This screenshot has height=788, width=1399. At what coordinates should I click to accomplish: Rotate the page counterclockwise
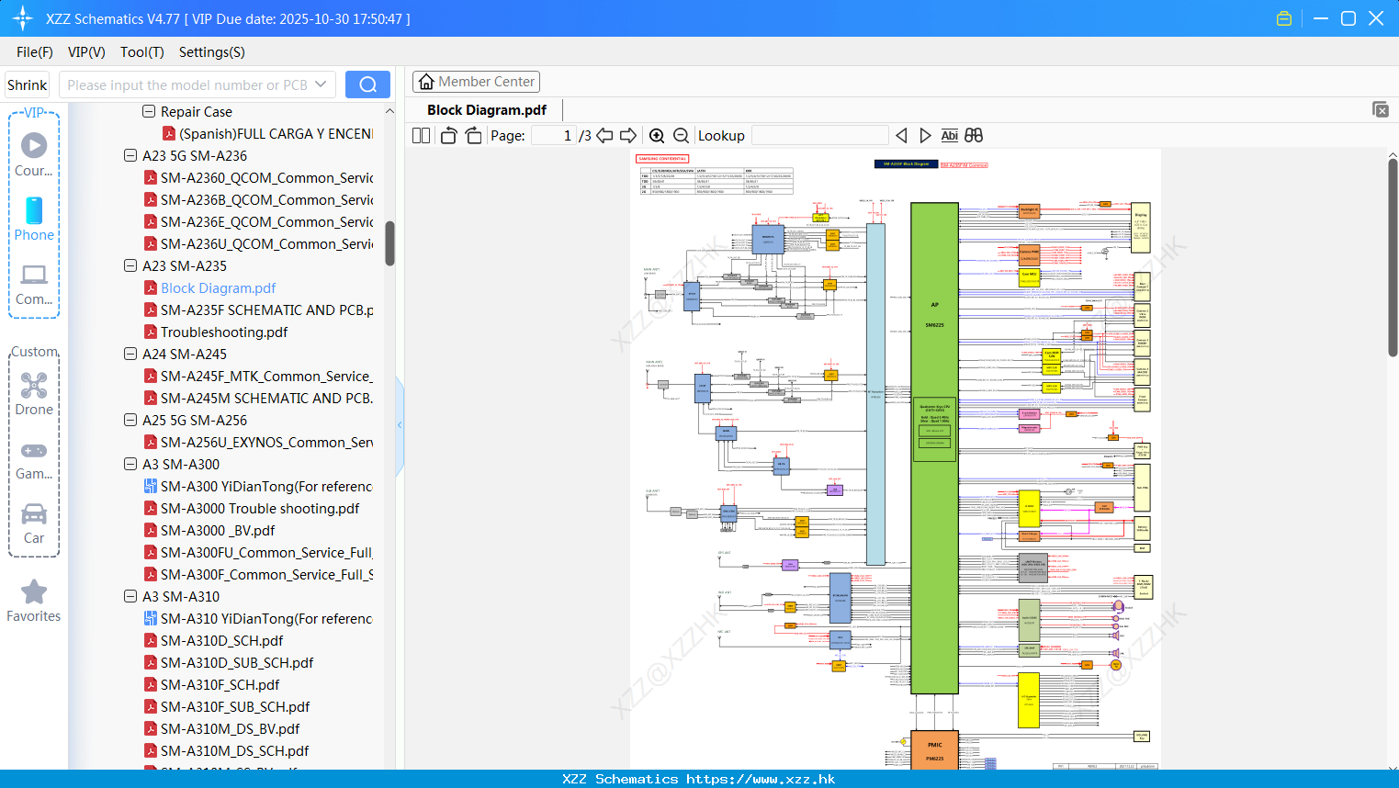click(x=448, y=135)
